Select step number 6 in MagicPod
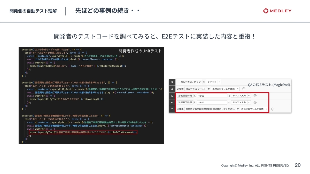 [172, 102]
